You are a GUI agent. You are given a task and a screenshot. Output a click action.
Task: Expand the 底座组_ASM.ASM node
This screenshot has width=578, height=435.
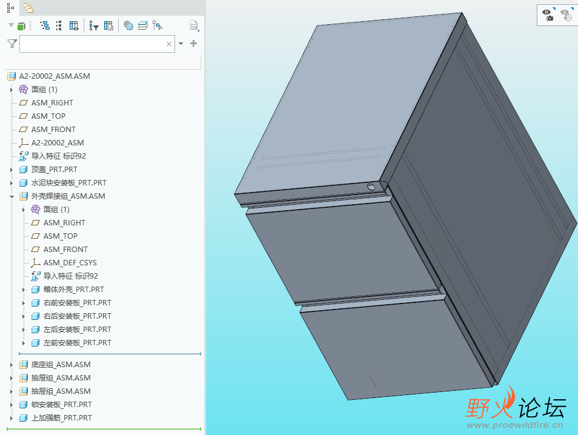click(x=12, y=365)
